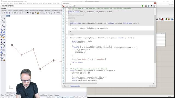Select the Fillet curves tool in sidebar

[4, 27]
